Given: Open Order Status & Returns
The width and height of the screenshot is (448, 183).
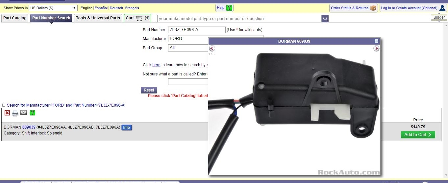Looking at the screenshot, I should [x=354, y=8].
